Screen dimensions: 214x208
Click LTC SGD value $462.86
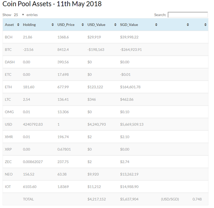click(x=127, y=99)
